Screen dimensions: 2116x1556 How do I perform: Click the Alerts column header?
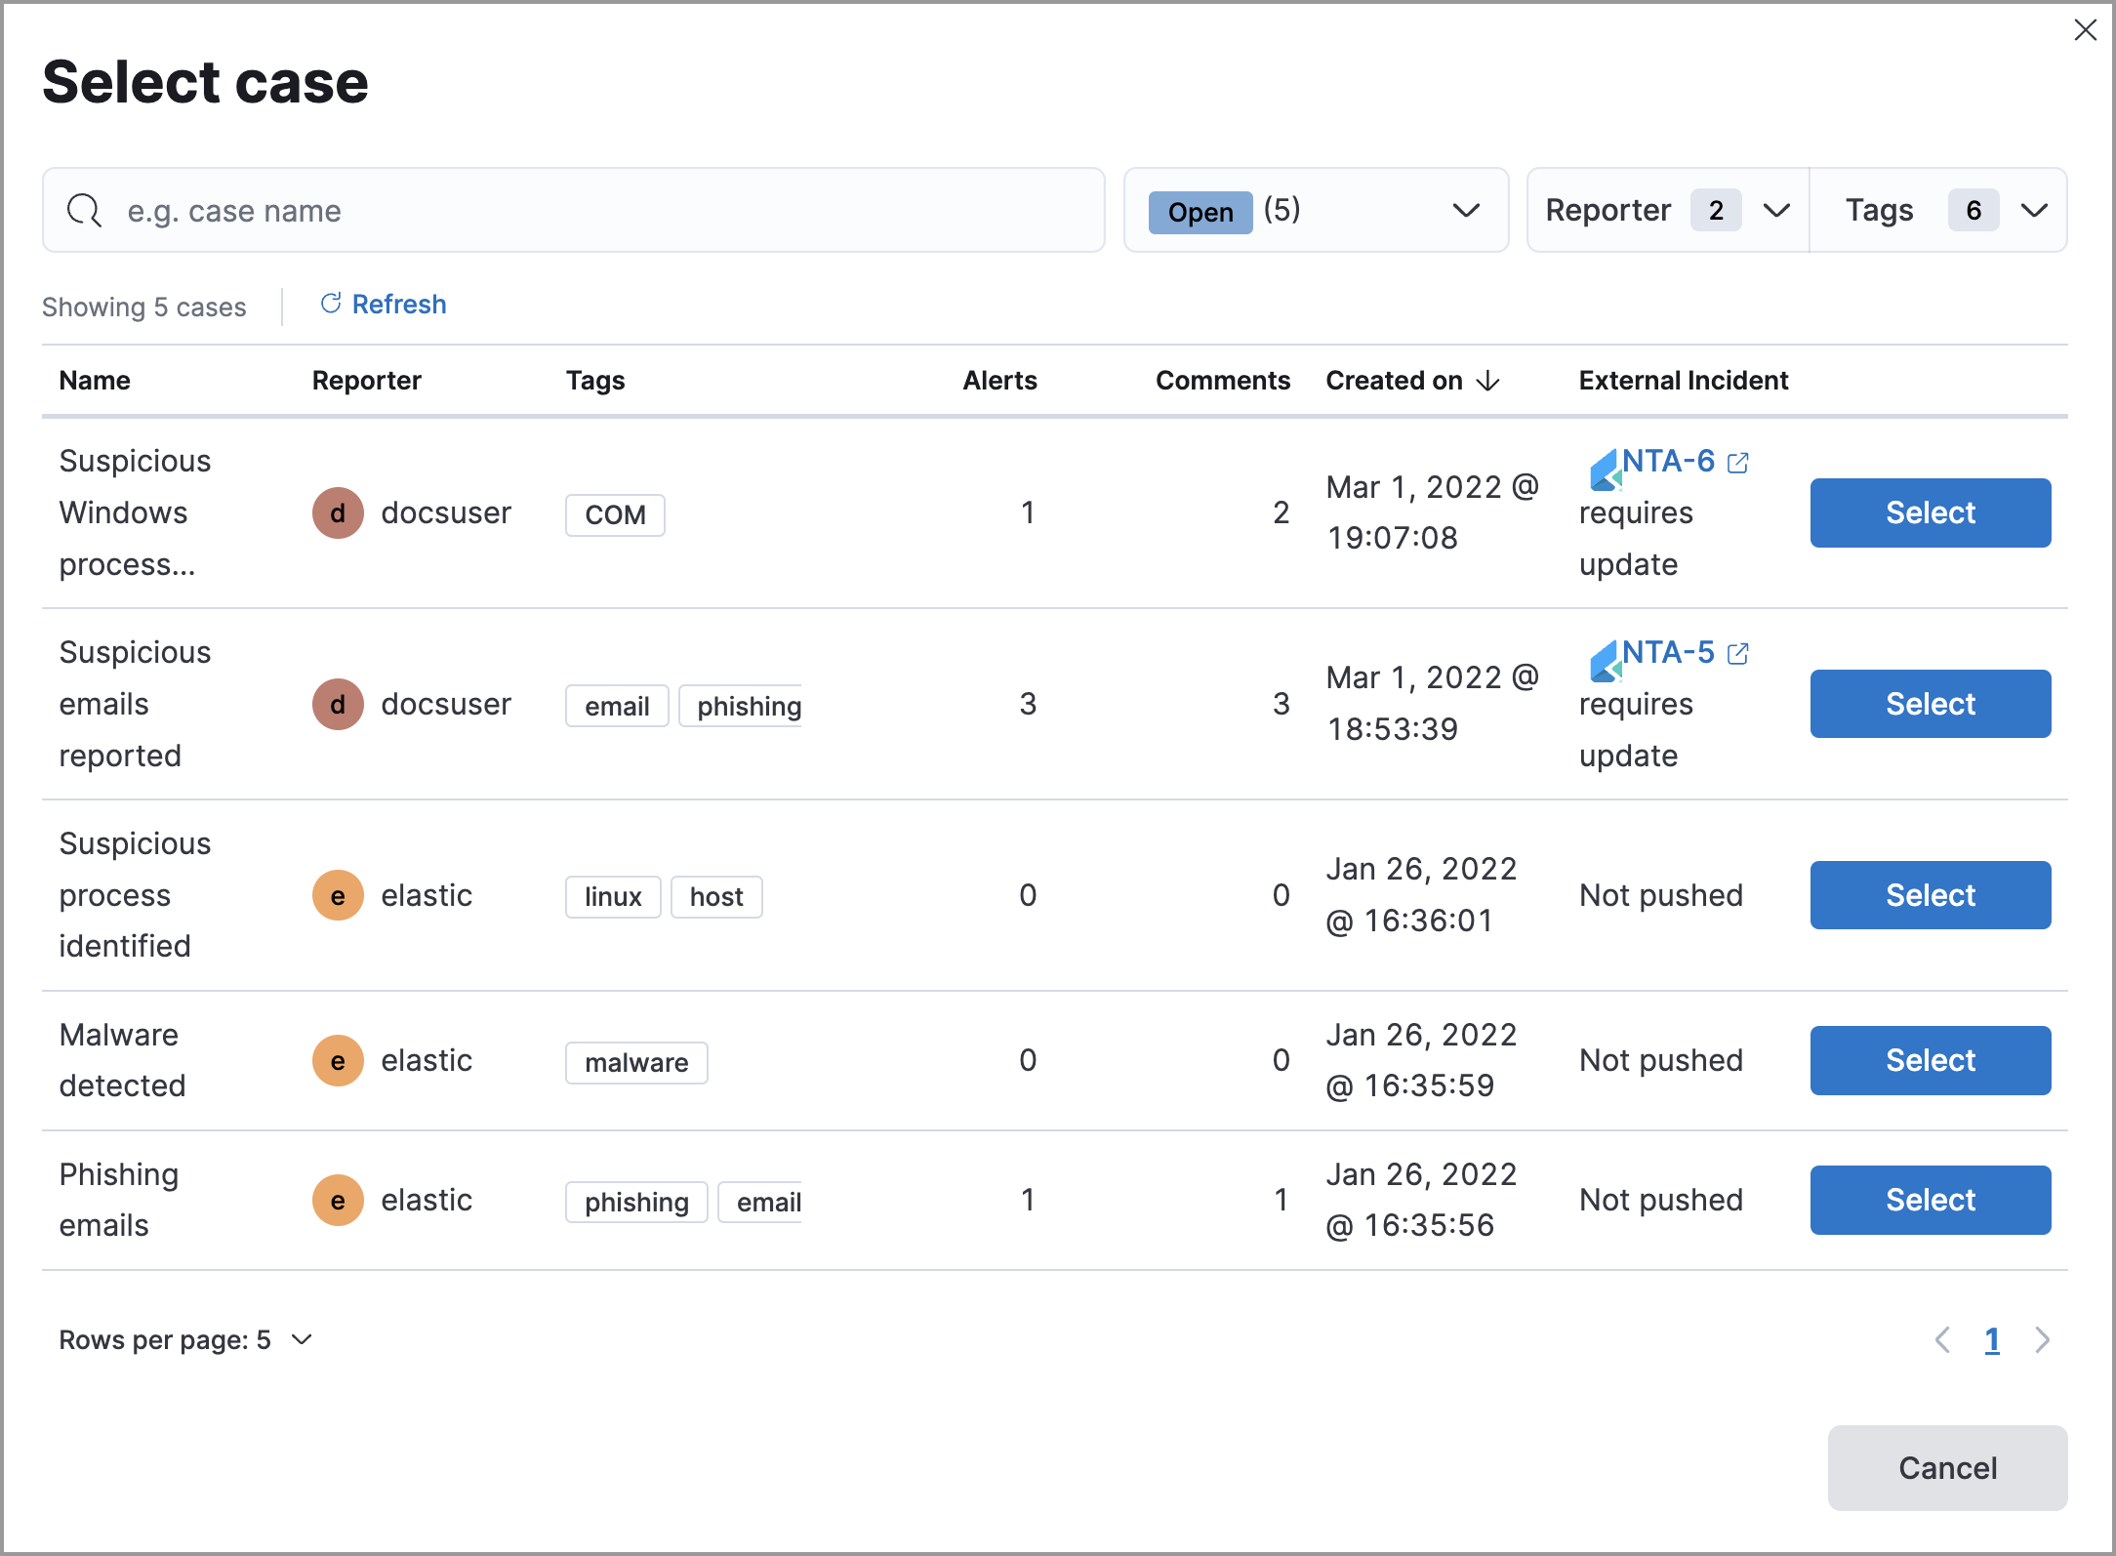click(x=999, y=381)
